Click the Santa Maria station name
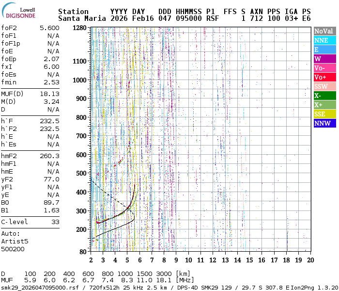Screen dimensions: 339x291 click(82, 18)
